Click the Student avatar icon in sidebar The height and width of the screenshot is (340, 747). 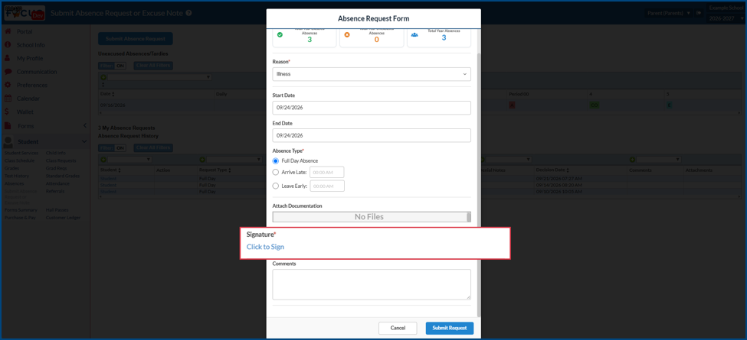pos(8,141)
